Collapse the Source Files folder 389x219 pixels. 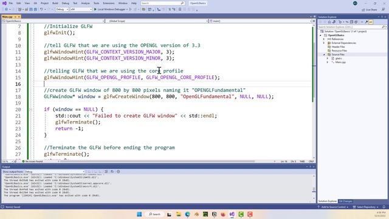tap(324, 54)
